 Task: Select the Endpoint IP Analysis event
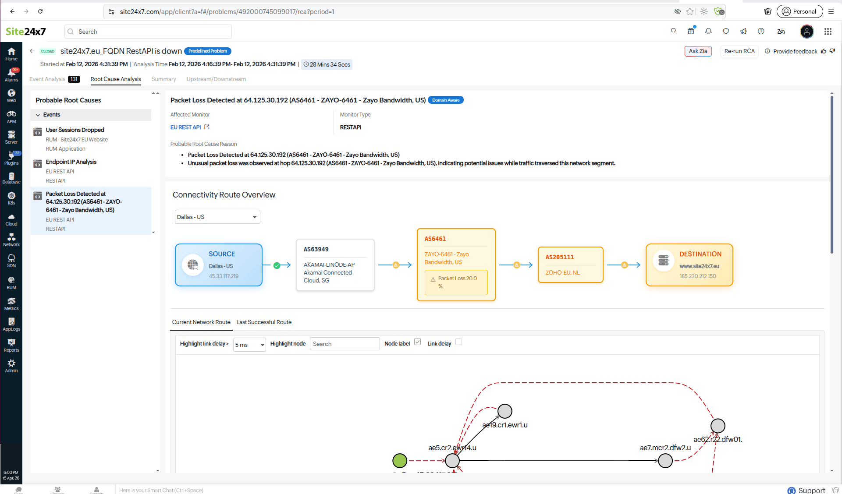point(91,171)
